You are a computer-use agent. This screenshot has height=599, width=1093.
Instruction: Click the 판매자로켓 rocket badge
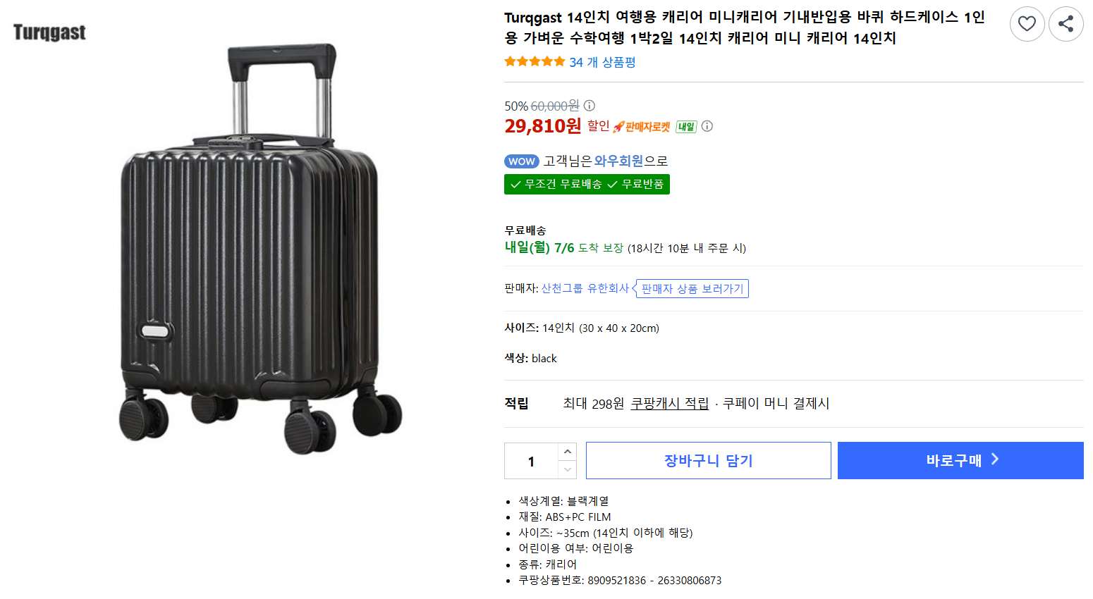click(642, 127)
